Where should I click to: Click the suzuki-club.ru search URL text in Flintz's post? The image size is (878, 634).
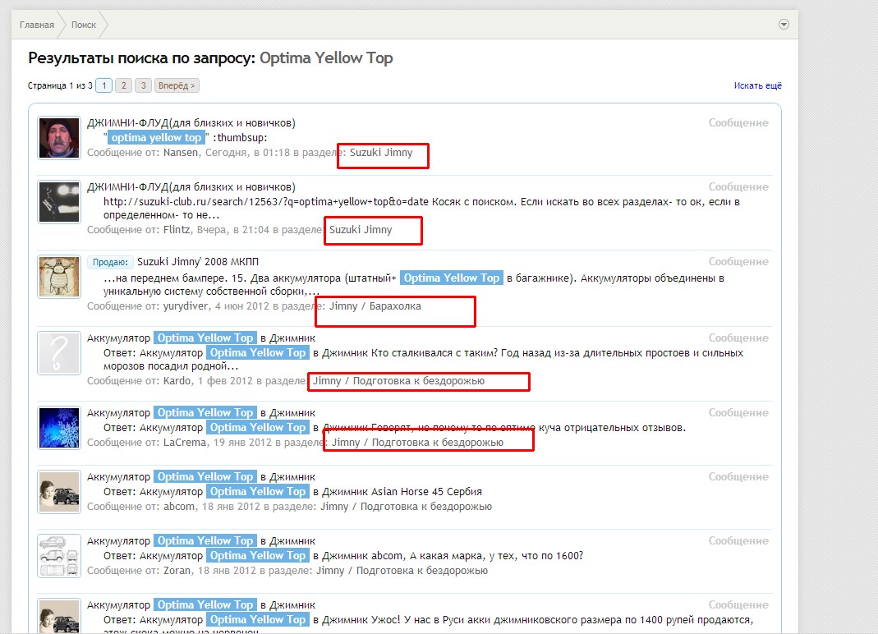click(x=266, y=202)
